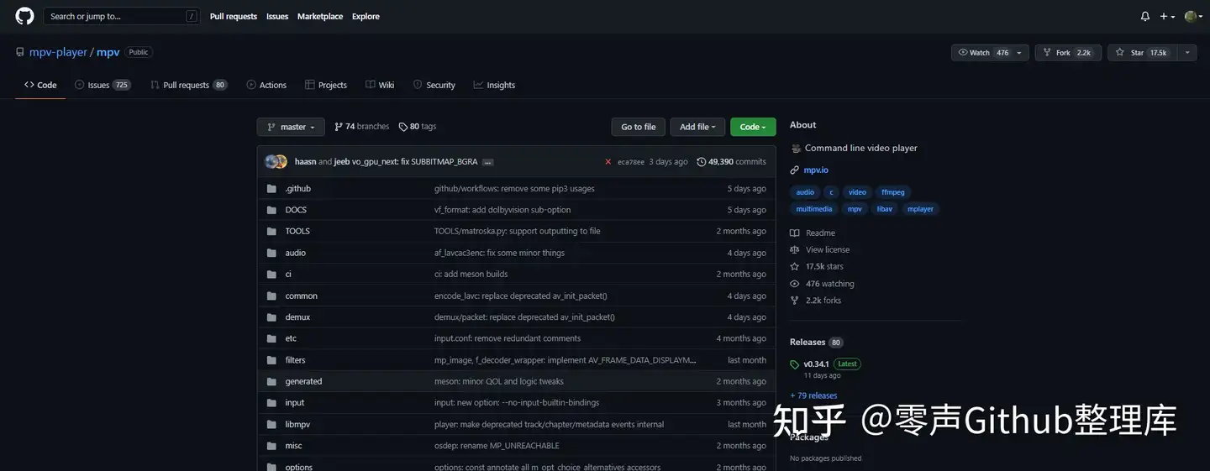Expand the commit message ellipsis button
This screenshot has width=1210, height=471.
coord(487,162)
